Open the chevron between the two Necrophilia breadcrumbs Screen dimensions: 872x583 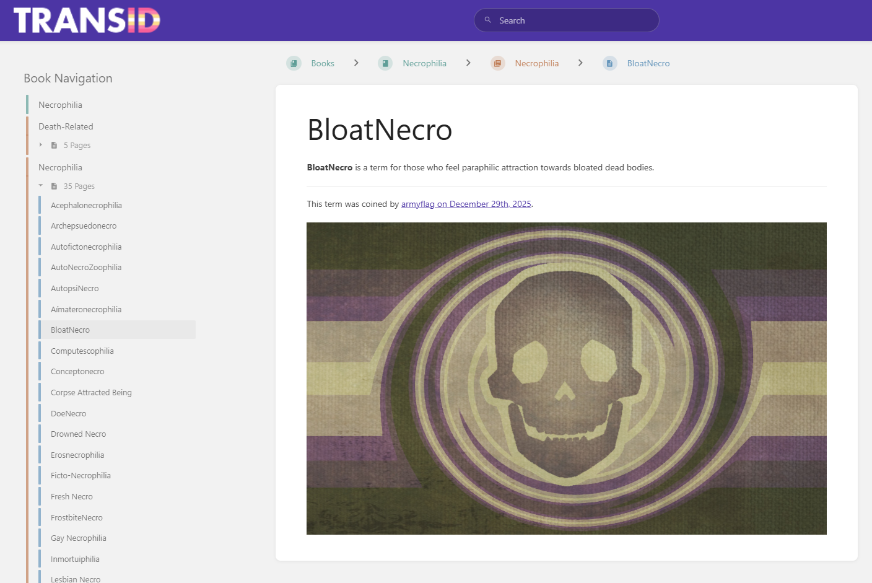click(468, 63)
